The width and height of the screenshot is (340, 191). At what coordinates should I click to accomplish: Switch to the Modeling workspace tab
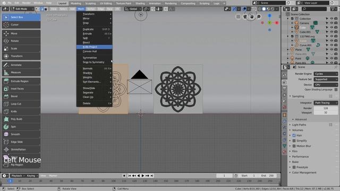[75, 4]
